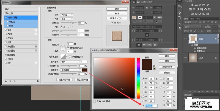220x111 pixels.
Task: Click the delete effect trash icon in Layer Style
Action: tap(38, 81)
